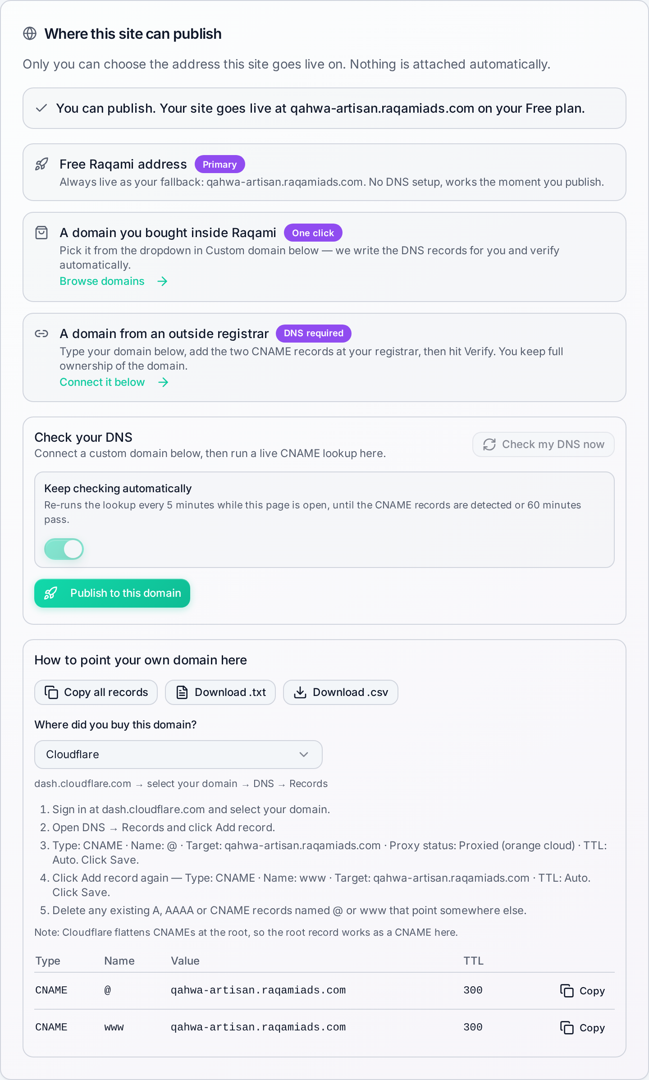
Task: Expand registrar list using the chevron arrow
Action: [304, 755]
